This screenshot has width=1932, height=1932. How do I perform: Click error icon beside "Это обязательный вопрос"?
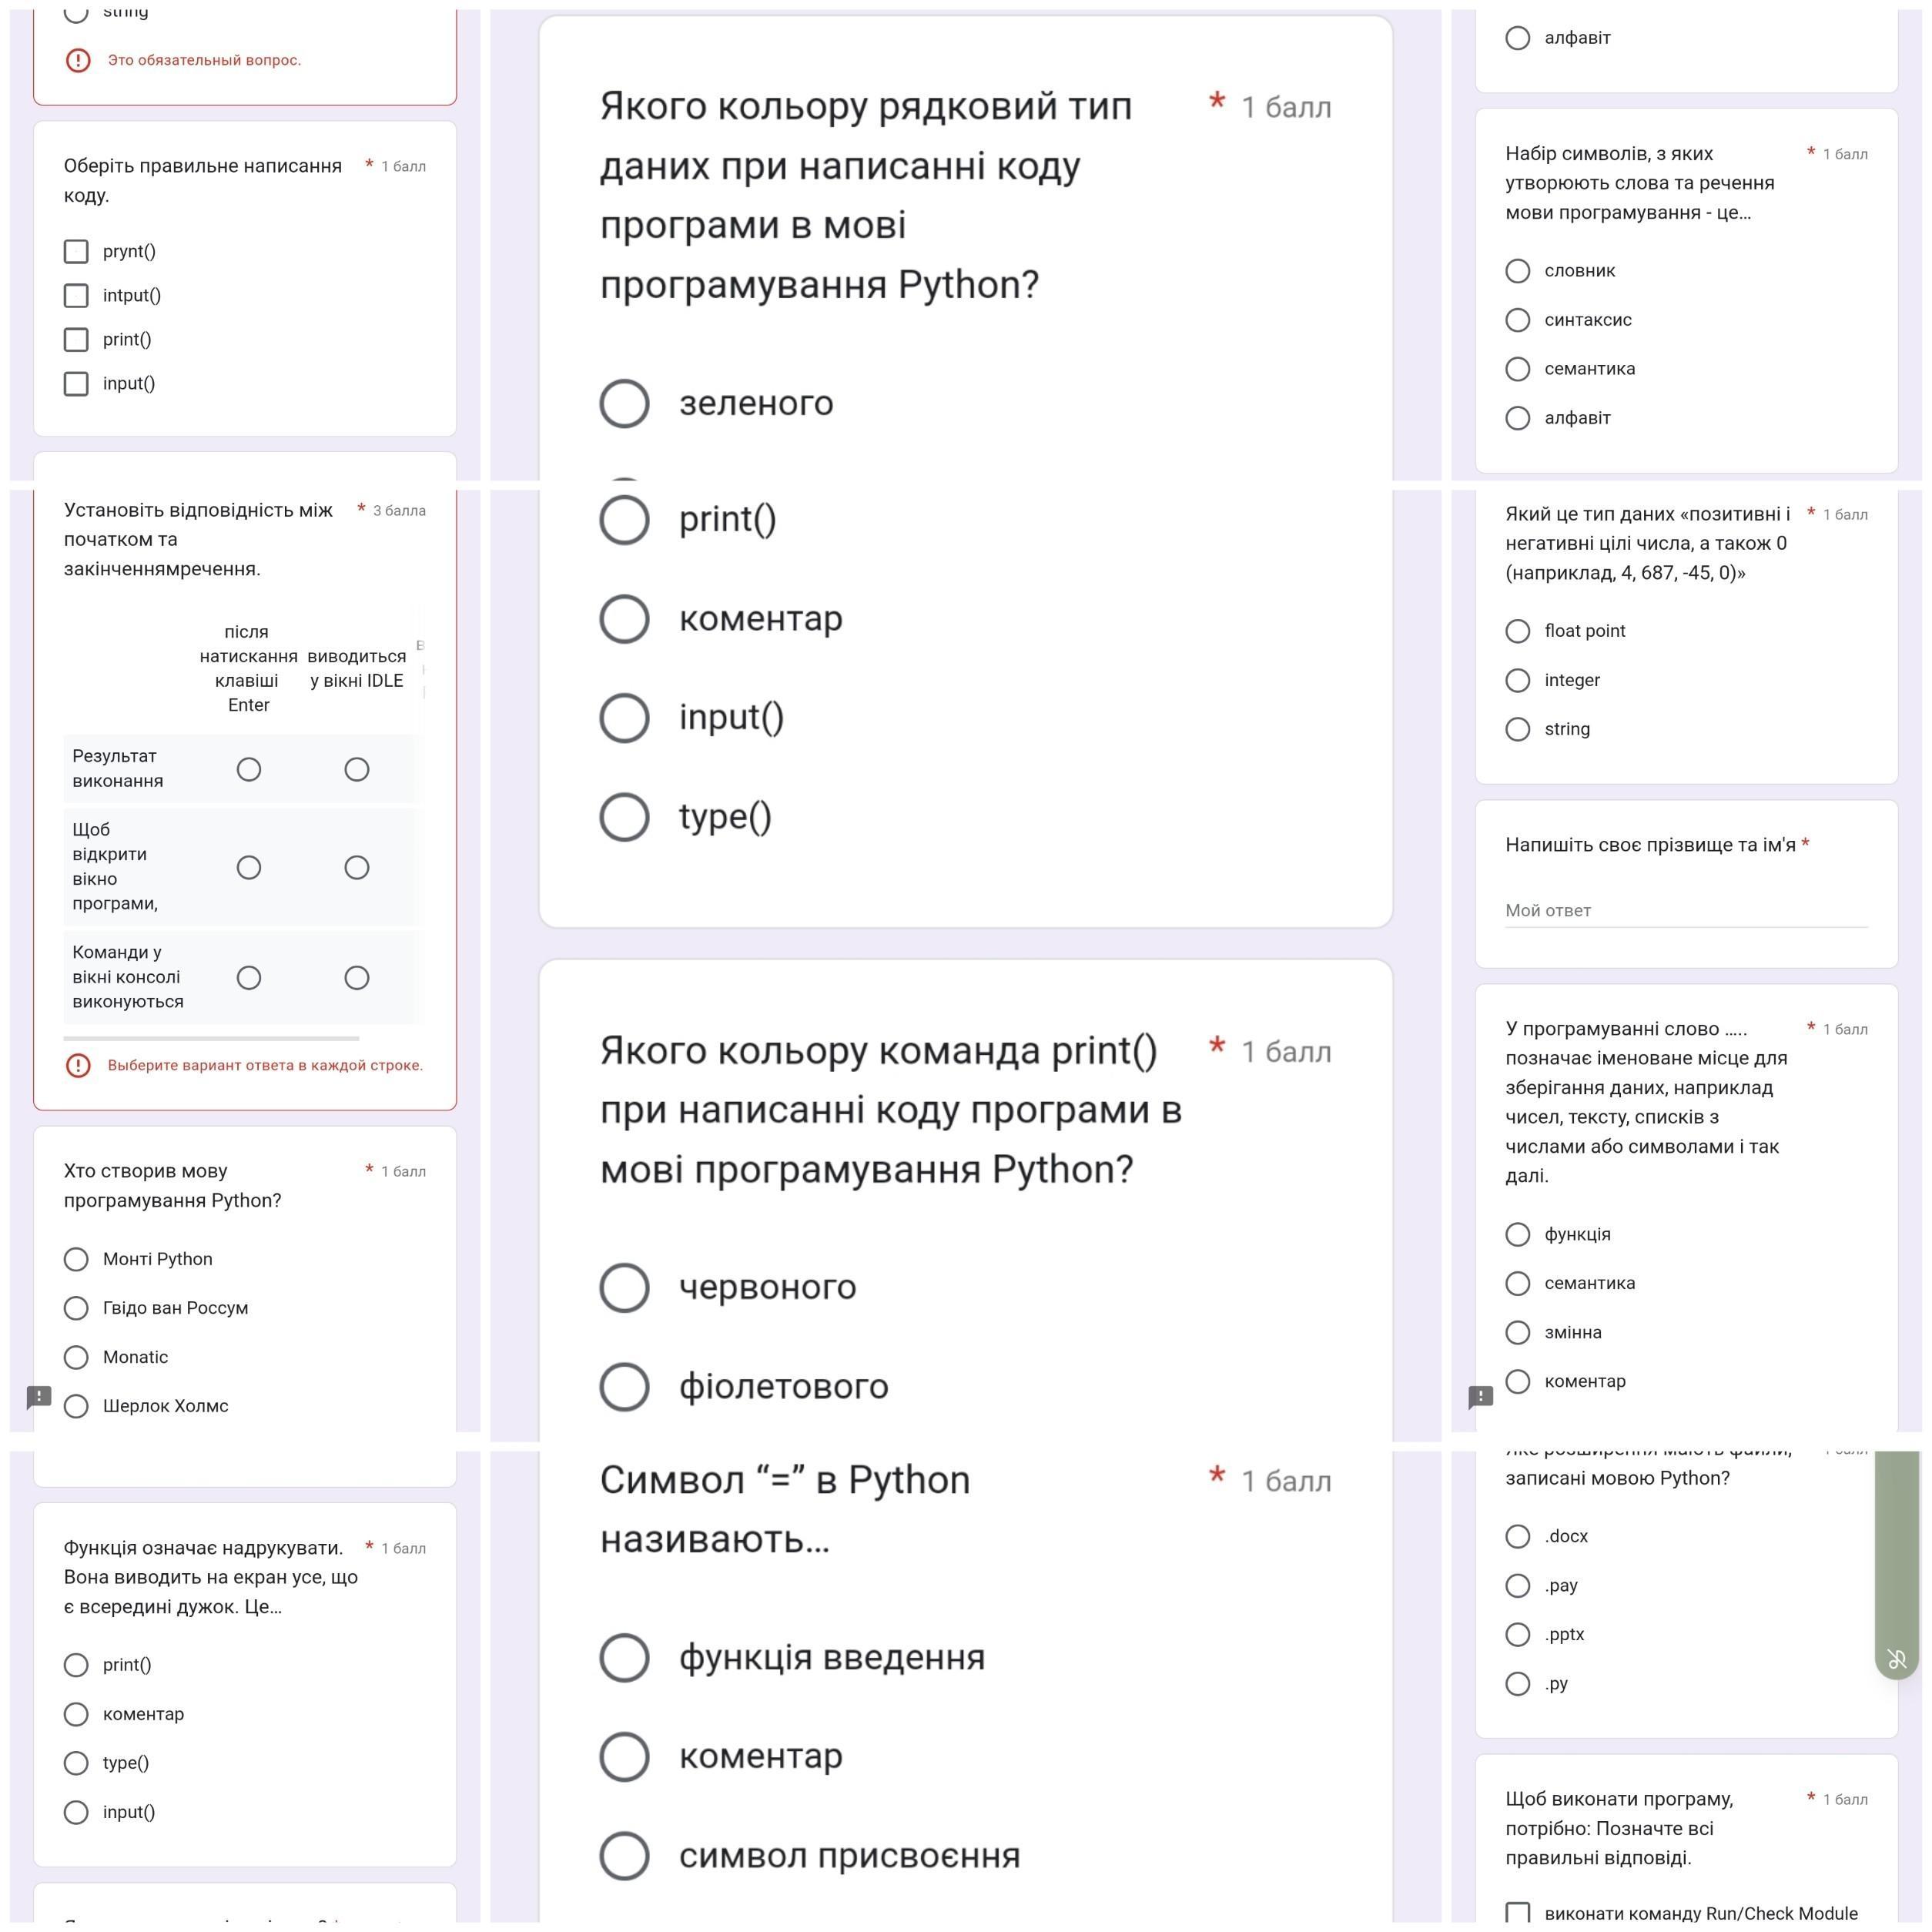click(x=78, y=60)
